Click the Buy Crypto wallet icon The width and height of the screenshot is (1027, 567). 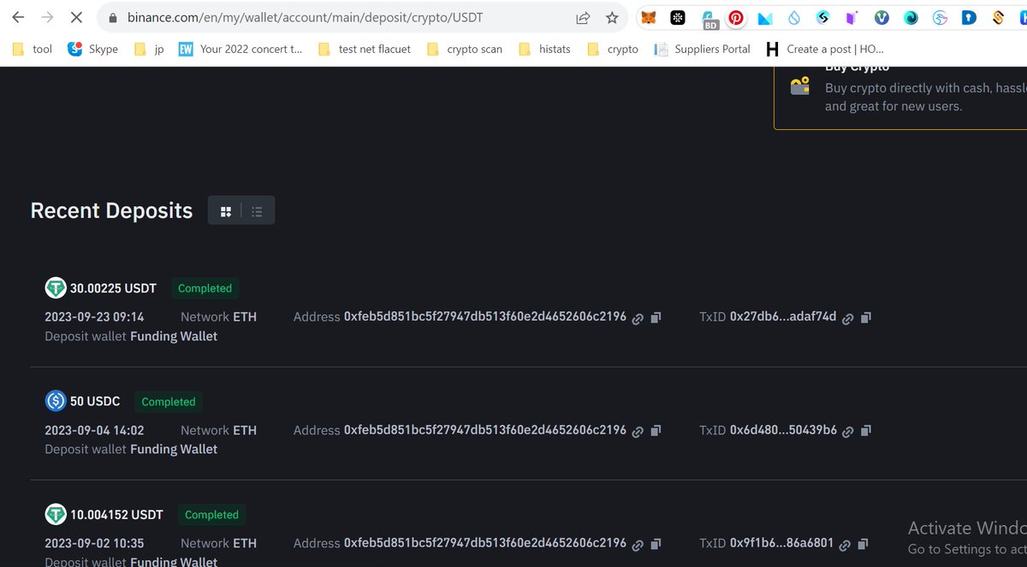click(800, 86)
